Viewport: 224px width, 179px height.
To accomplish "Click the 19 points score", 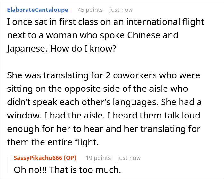I will 98,158.
